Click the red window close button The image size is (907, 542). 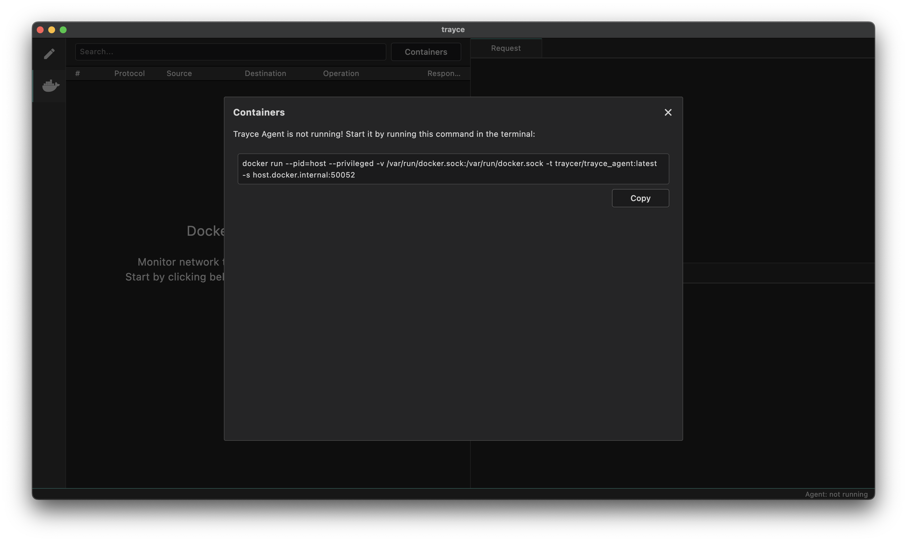pos(40,30)
